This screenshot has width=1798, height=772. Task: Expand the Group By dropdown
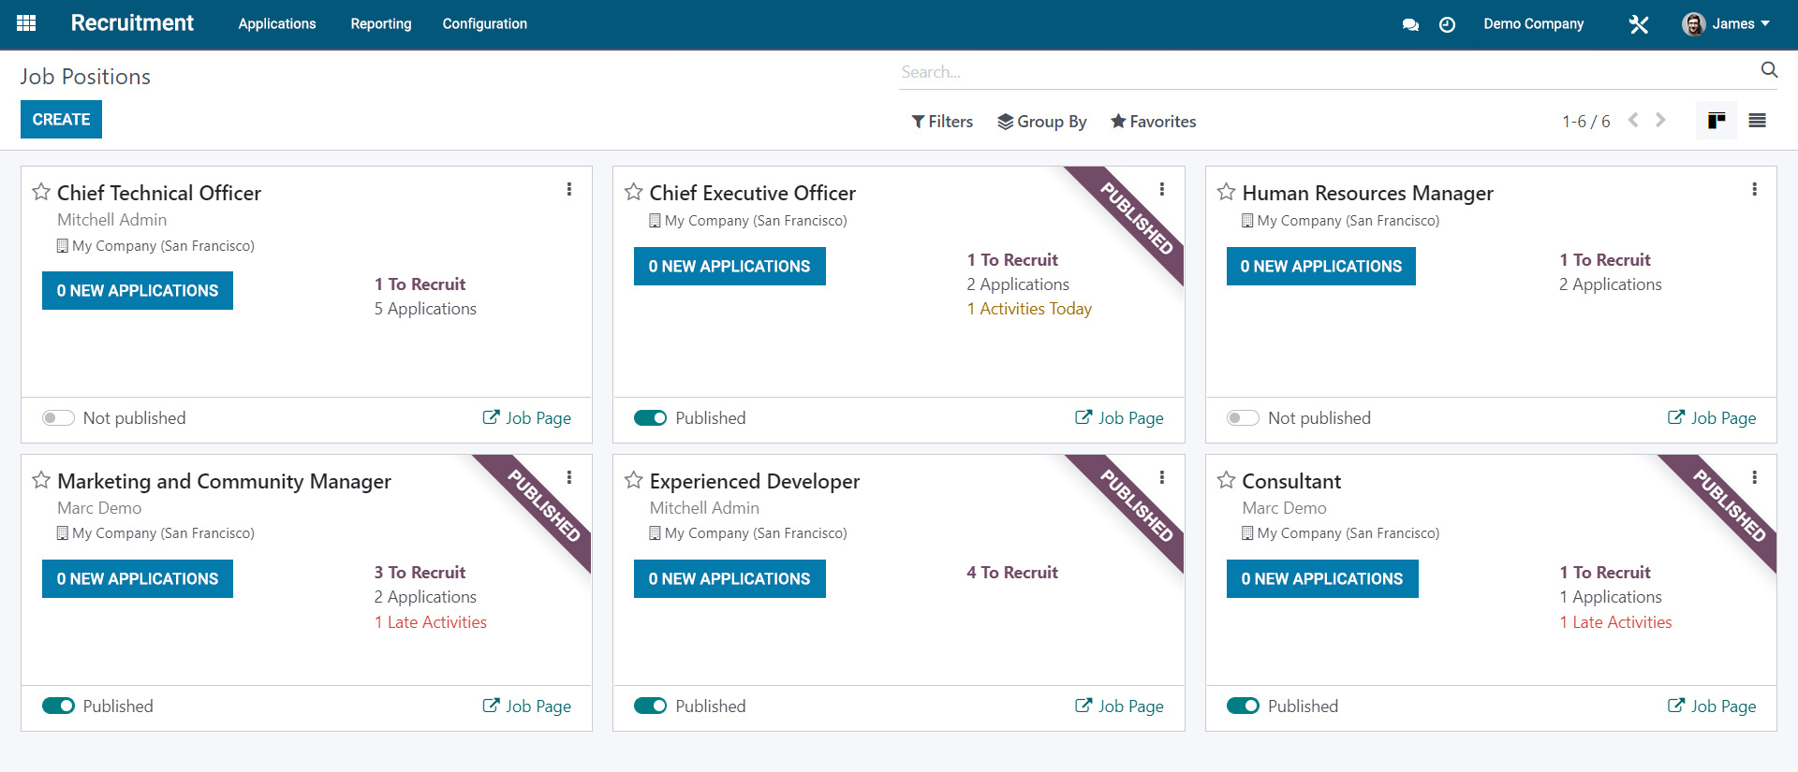click(1042, 122)
